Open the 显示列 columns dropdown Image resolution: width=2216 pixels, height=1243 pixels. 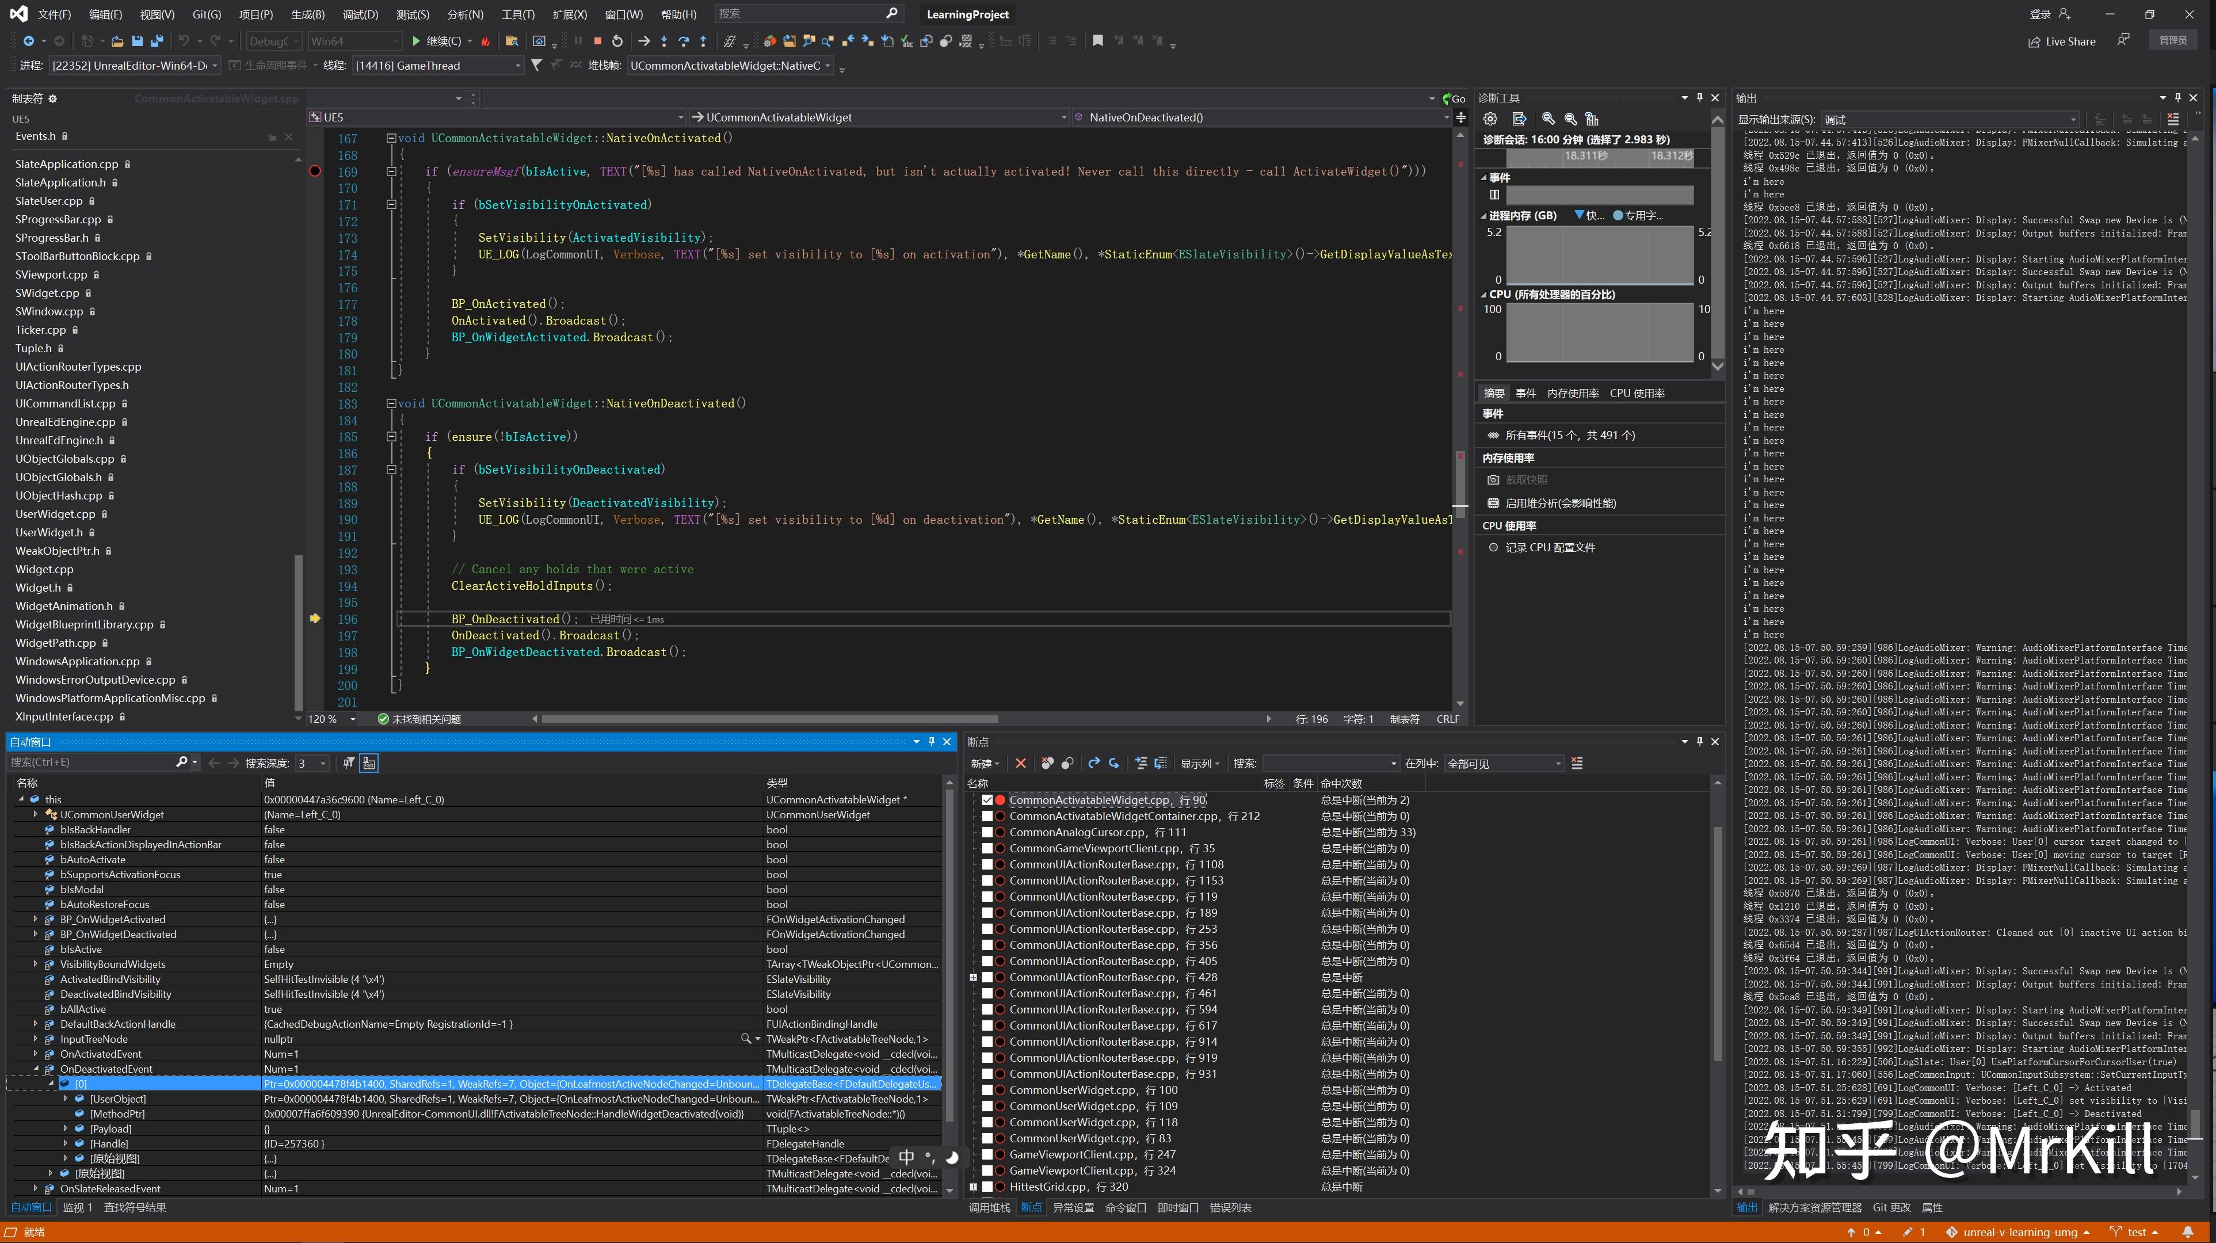[1199, 763]
